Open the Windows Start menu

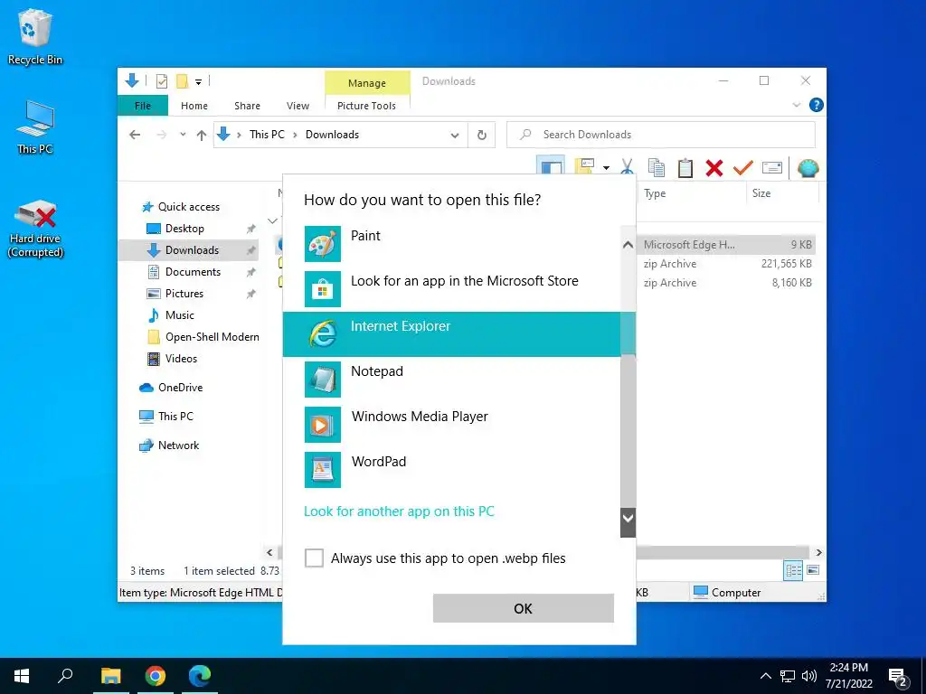22,676
